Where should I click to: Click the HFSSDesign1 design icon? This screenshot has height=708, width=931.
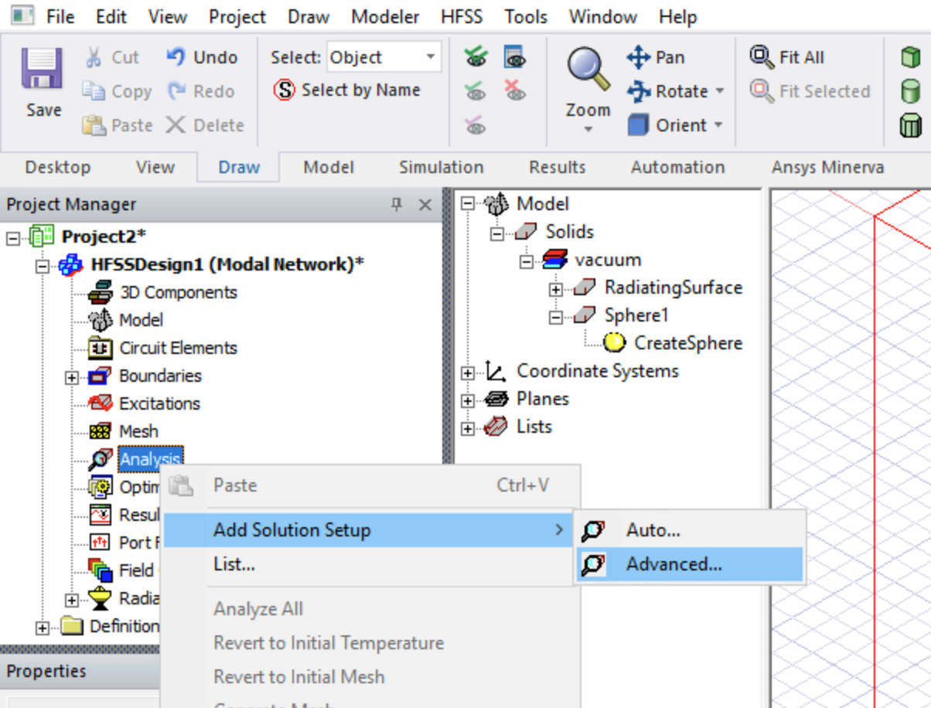[x=71, y=264]
